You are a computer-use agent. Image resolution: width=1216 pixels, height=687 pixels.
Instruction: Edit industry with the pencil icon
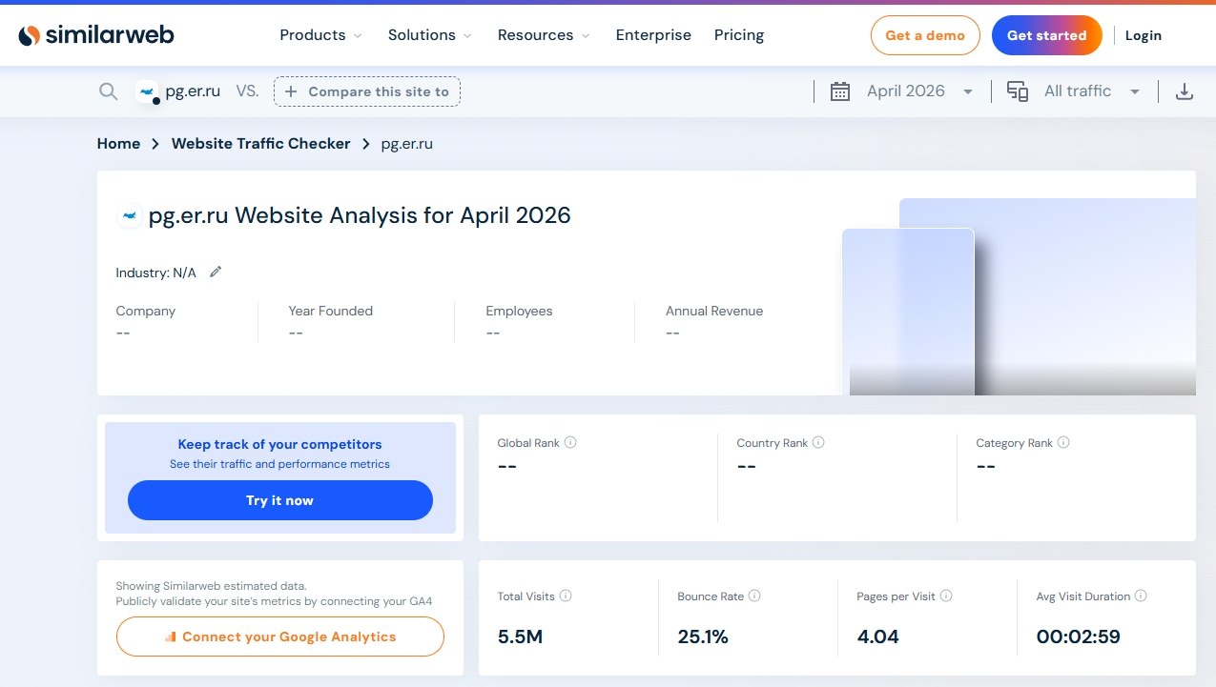(x=216, y=272)
